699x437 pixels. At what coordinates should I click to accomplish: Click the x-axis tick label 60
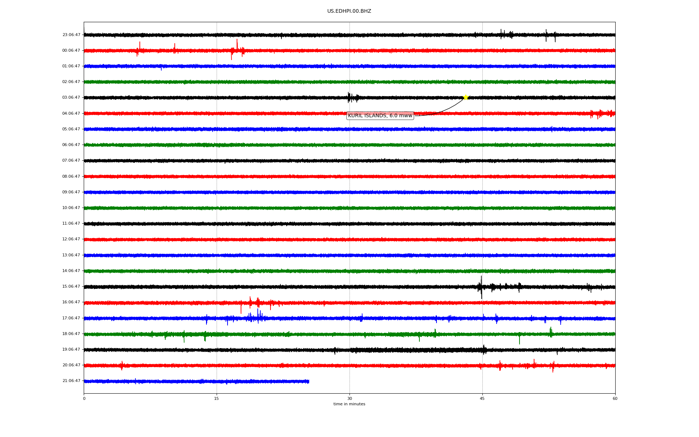(x=615, y=399)
